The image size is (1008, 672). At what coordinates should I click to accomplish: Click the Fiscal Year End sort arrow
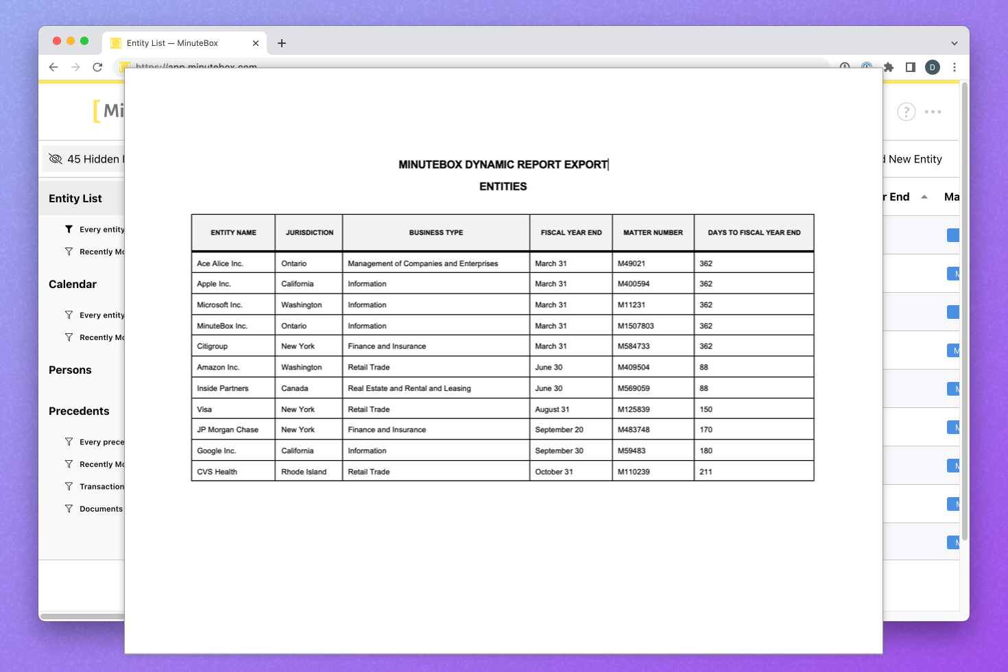[x=924, y=197]
